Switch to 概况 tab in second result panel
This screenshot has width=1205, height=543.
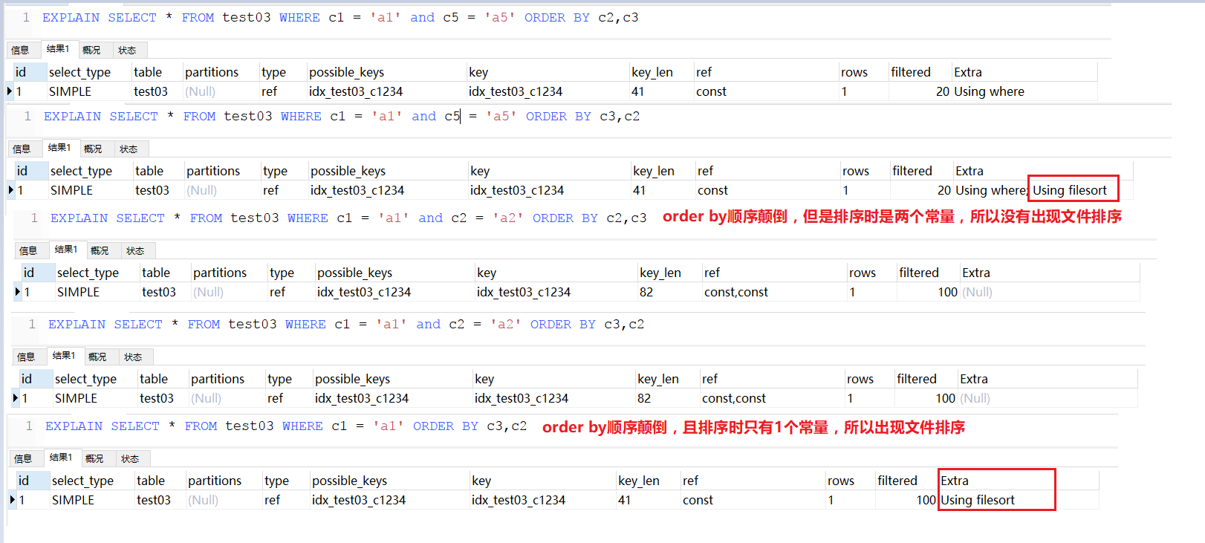[x=93, y=149]
